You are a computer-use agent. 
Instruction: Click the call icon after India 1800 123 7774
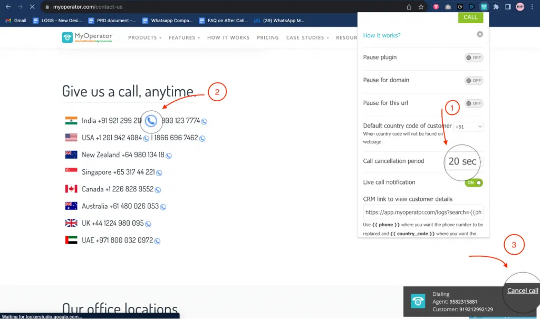(x=204, y=121)
